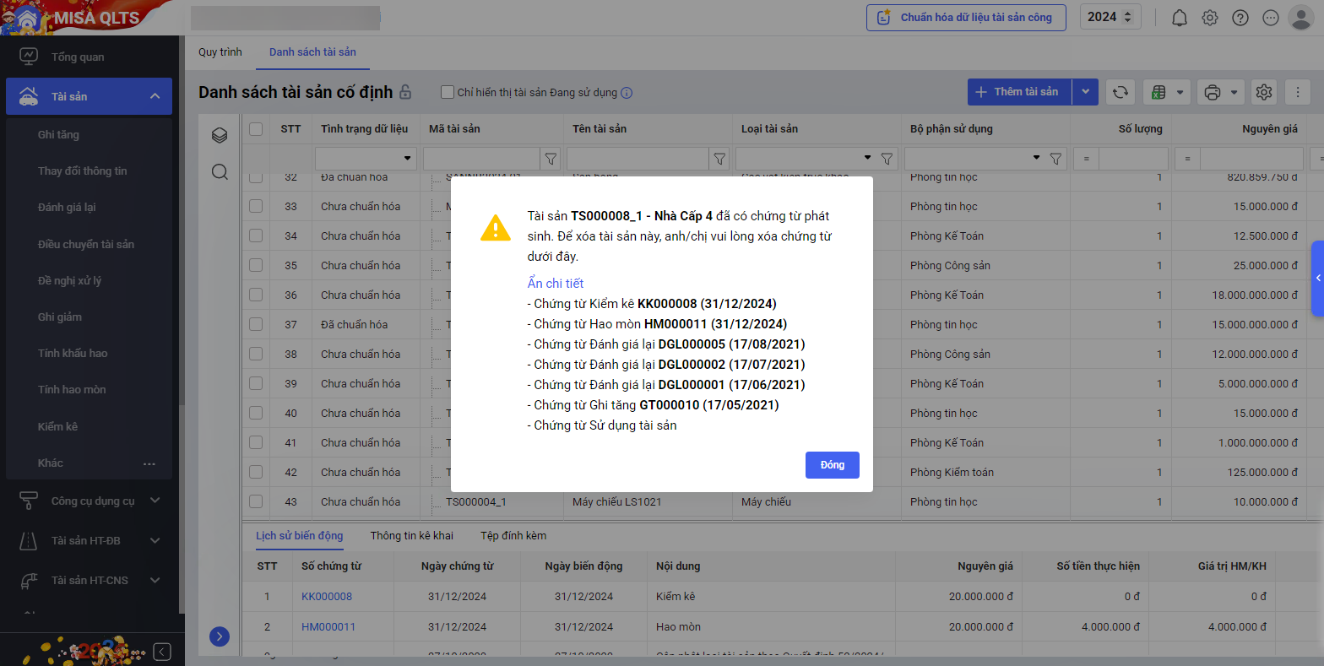
Task: Click the layers stack icon
Action: click(x=220, y=135)
